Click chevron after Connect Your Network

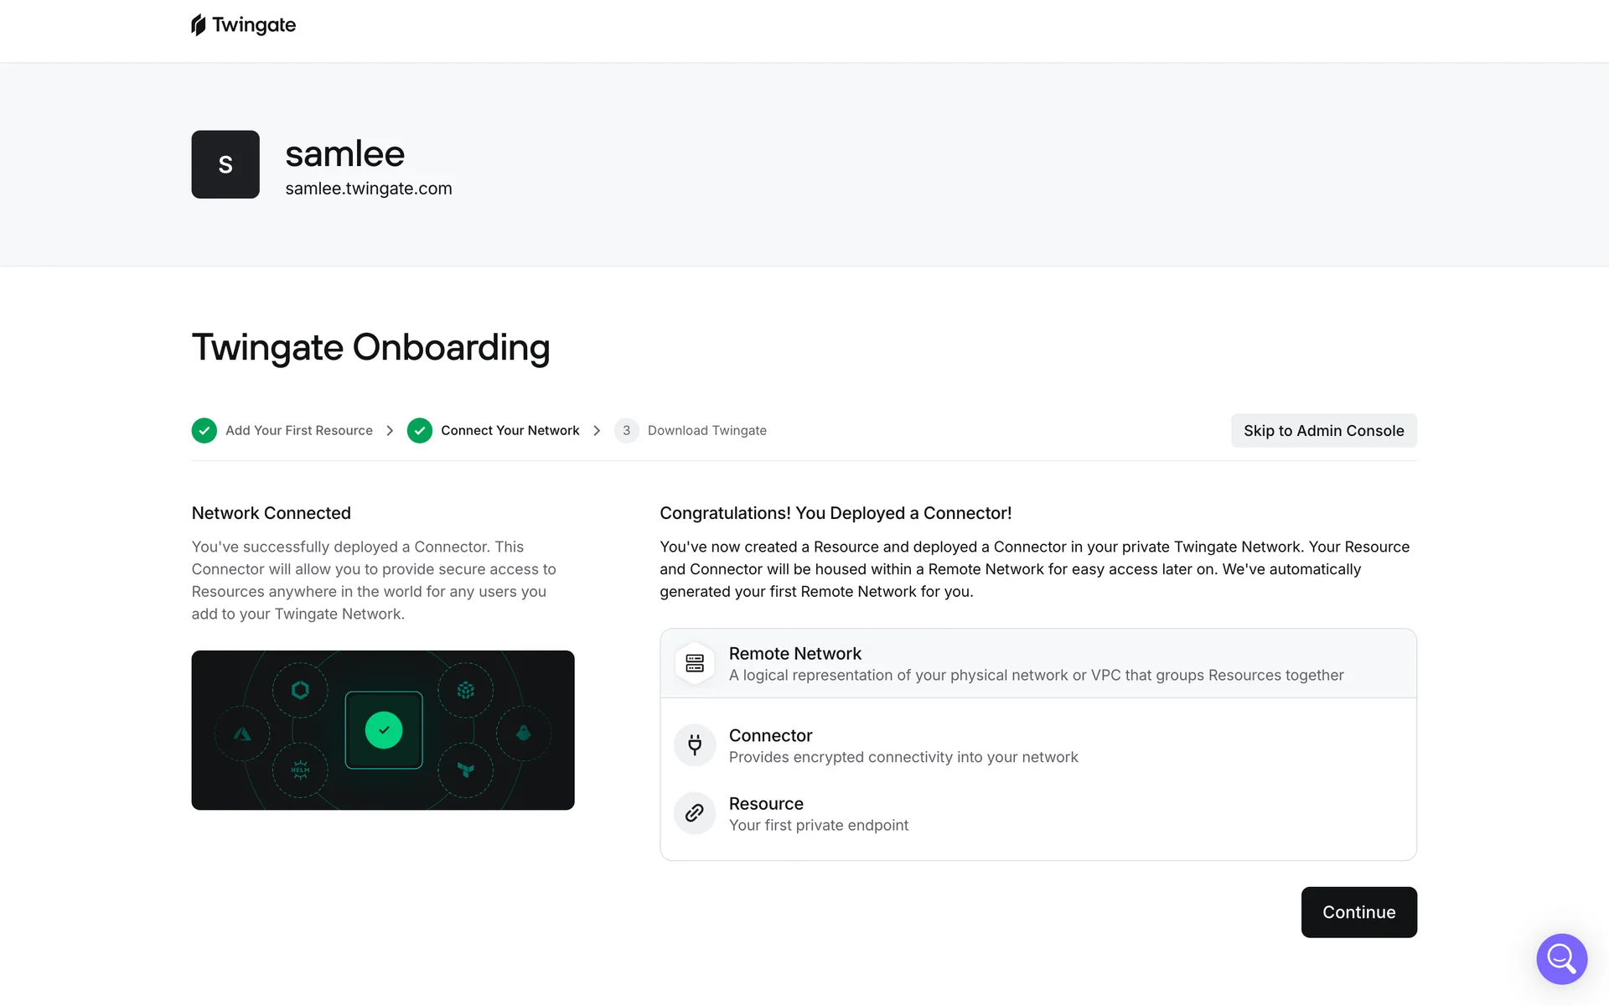tap(597, 430)
